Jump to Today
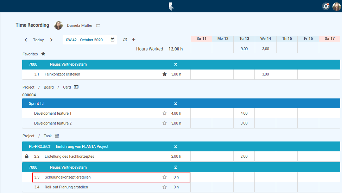This screenshot has height=193, width=342. pos(38,40)
